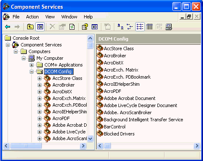Click right pane horizontal scroll right arrow
Image resolution: width=203 pixels, height=161 pixels.
tap(197, 146)
